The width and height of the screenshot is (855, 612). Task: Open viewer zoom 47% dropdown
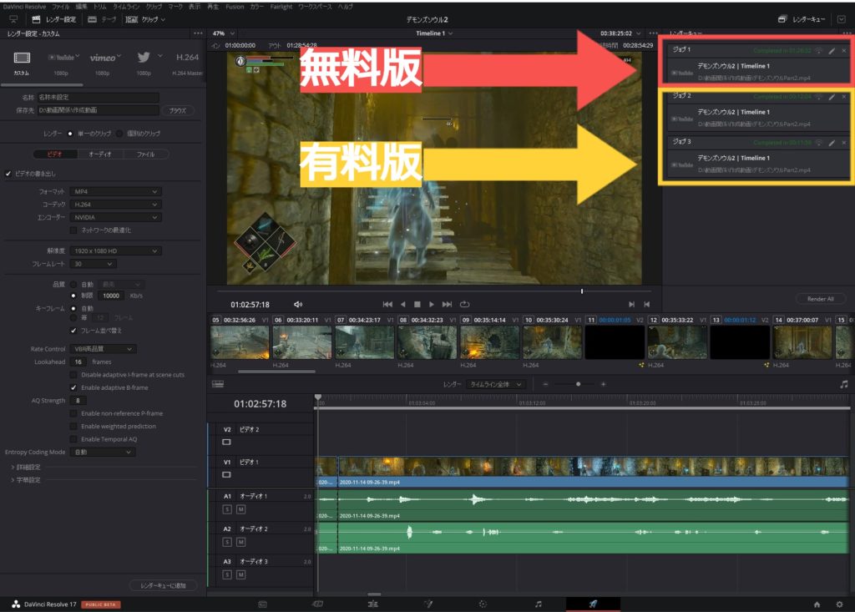coord(224,33)
